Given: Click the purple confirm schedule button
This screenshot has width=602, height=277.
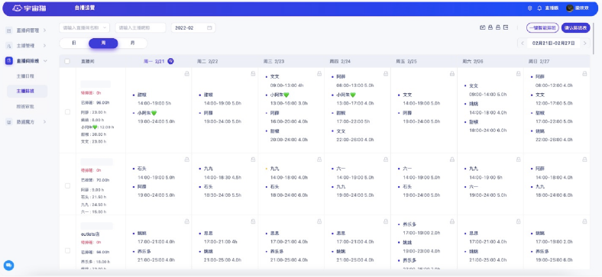Looking at the screenshot, I should coord(575,27).
